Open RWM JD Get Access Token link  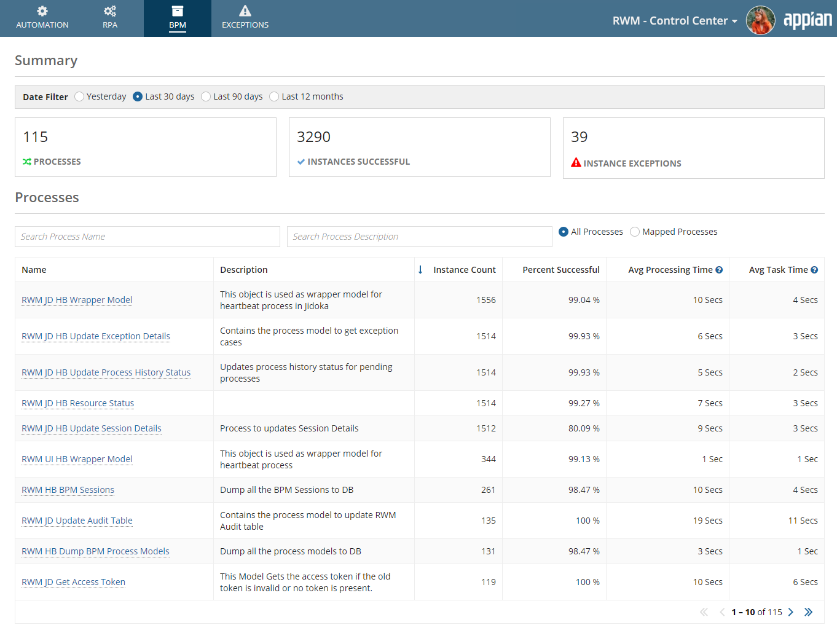click(x=73, y=582)
